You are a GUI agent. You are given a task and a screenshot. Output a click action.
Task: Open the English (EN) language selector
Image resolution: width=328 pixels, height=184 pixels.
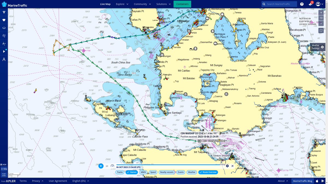81,181
